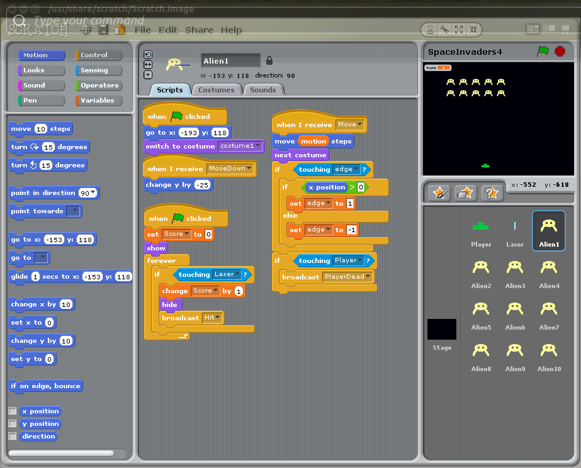Paint a new sprite with the paintbrush button

pyautogui.click(x=439, y=193)
